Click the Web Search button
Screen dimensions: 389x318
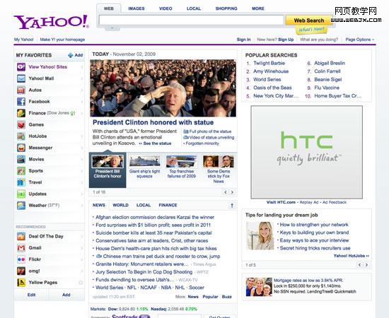309,20
